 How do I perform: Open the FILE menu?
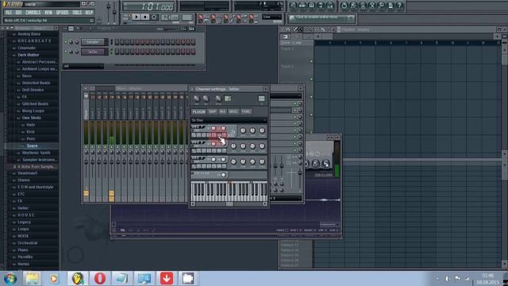pyautogui.click(x=8, y=13)
